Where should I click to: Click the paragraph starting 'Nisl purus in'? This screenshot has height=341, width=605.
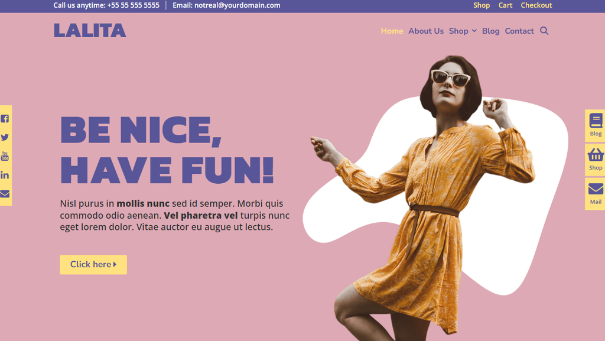click(x=175, y=215)
